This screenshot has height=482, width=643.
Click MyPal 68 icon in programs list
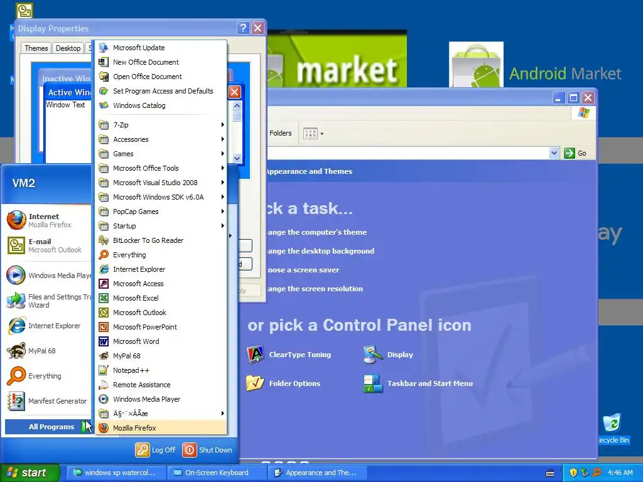104,356
